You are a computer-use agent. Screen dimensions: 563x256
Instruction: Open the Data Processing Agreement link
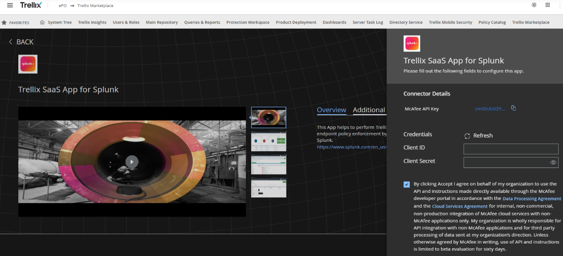pyautogui.click(x=532, y=199)
